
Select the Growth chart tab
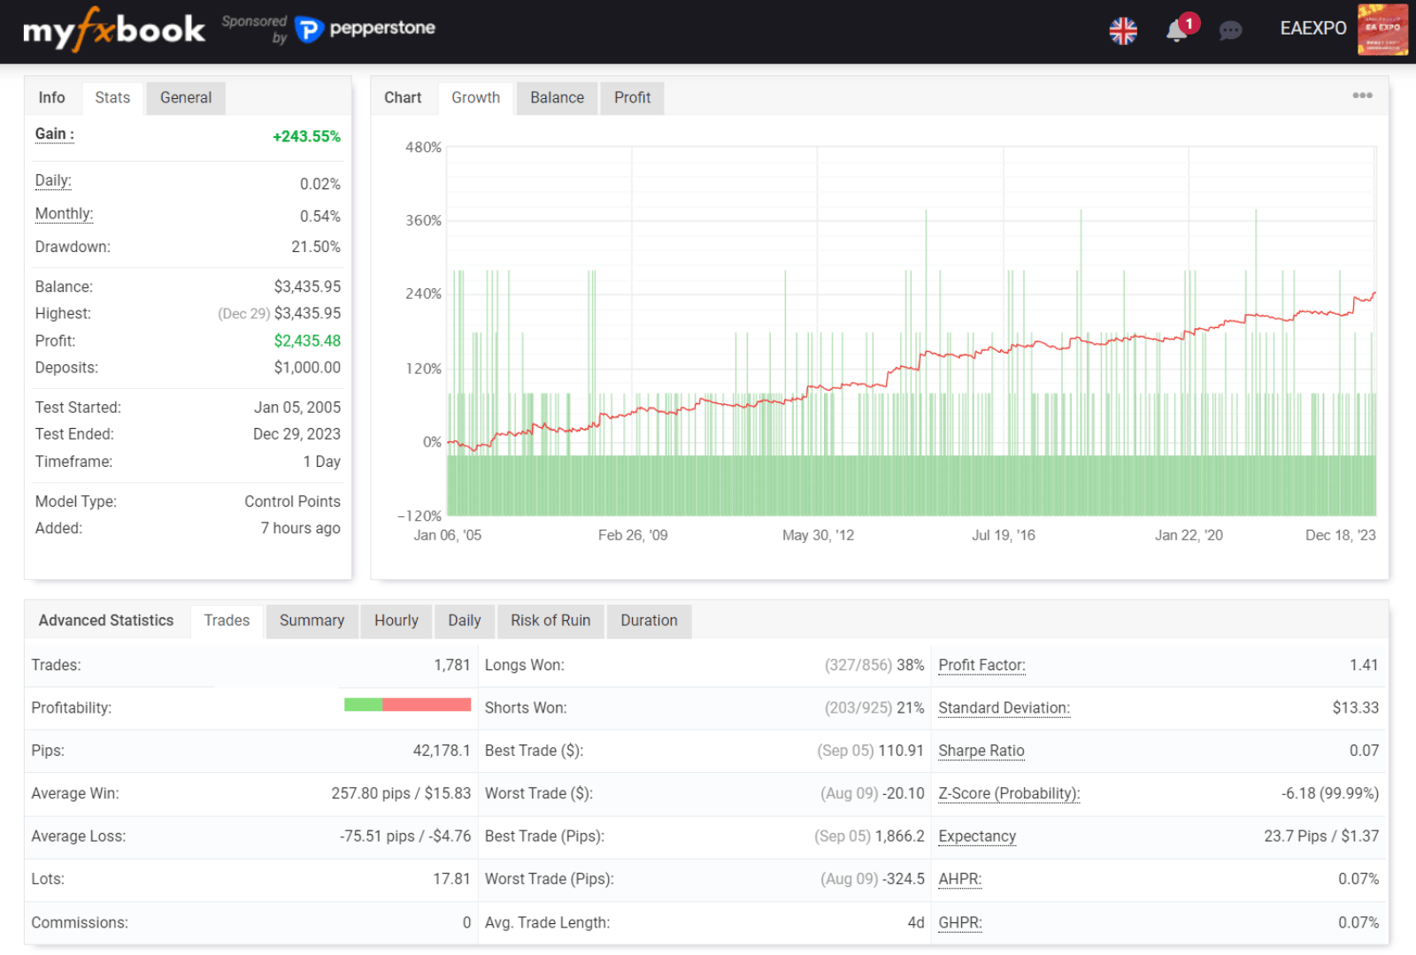tap(475, 97)
